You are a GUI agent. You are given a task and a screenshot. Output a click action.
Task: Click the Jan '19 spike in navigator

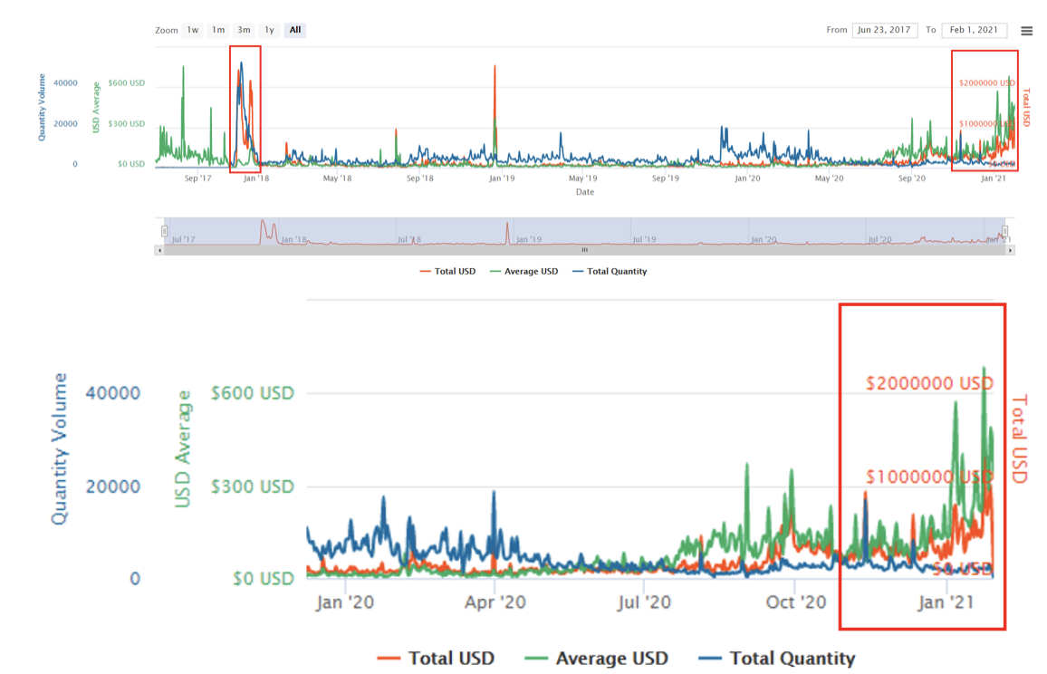point(507,229)
